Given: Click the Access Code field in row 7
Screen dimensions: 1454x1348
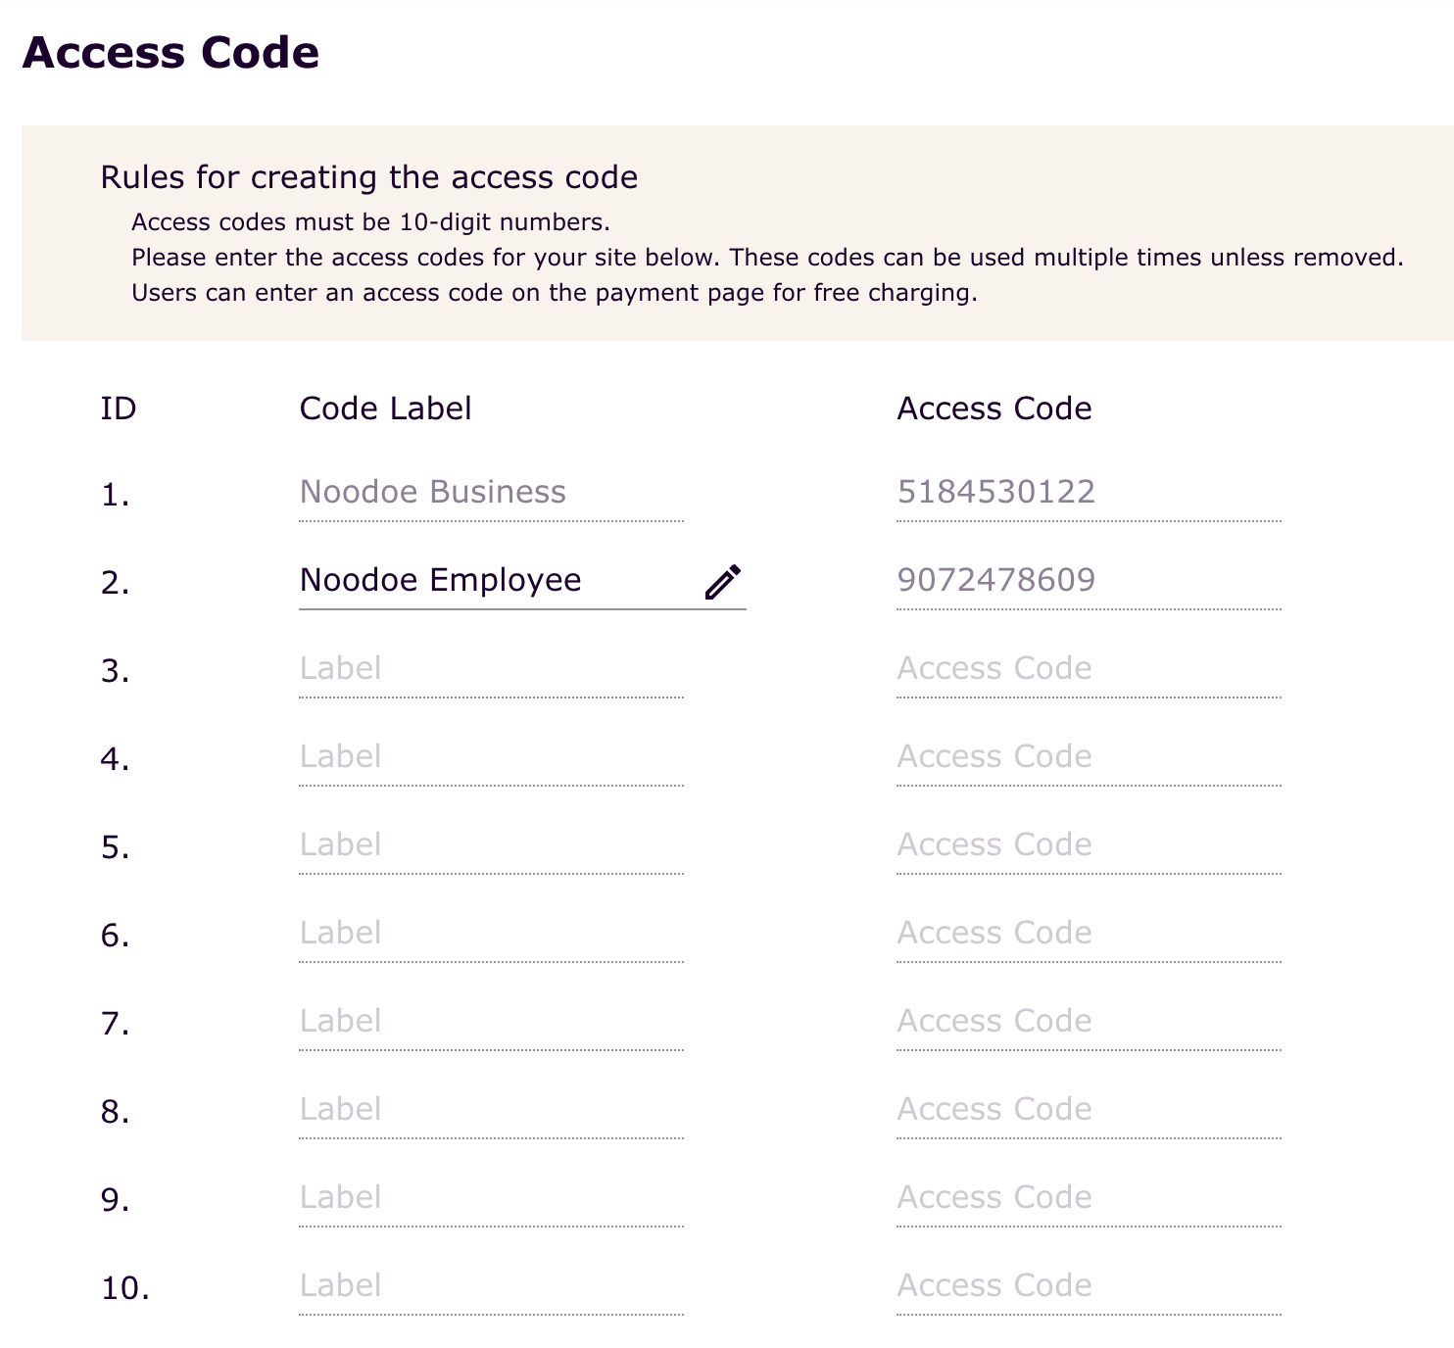Looking at the screenshot, I should click(1088, 1022).
